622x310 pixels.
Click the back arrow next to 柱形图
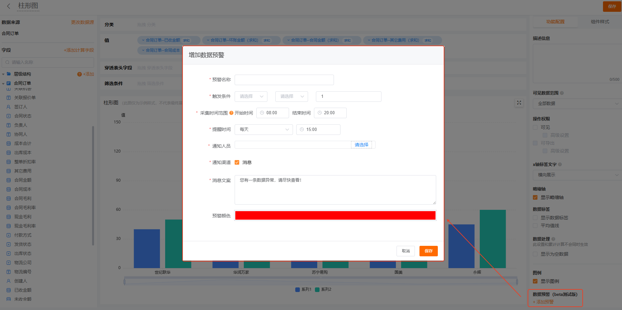pos(9,6)
